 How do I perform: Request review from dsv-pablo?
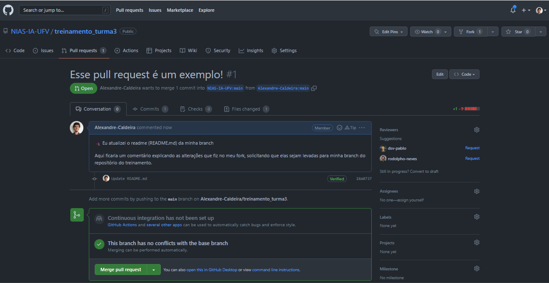(472, 148)
